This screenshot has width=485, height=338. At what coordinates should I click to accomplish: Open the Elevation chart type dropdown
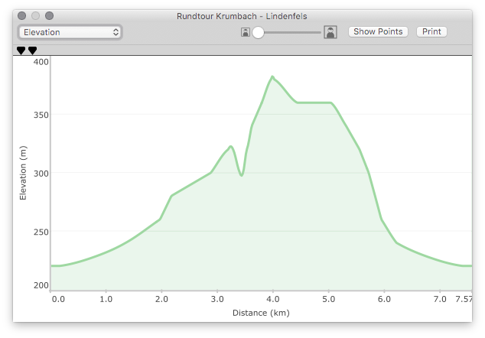pos(69,32)
